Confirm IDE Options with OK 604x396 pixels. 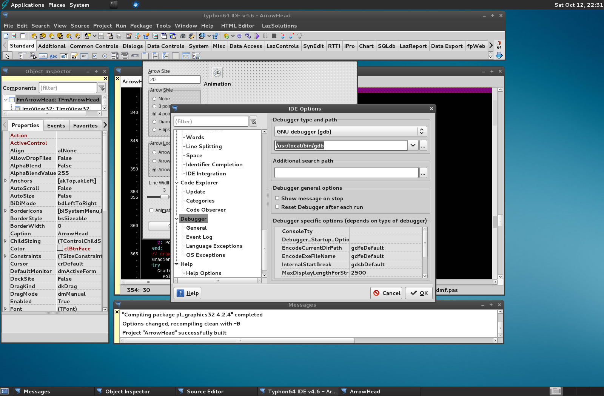[419, 293]
